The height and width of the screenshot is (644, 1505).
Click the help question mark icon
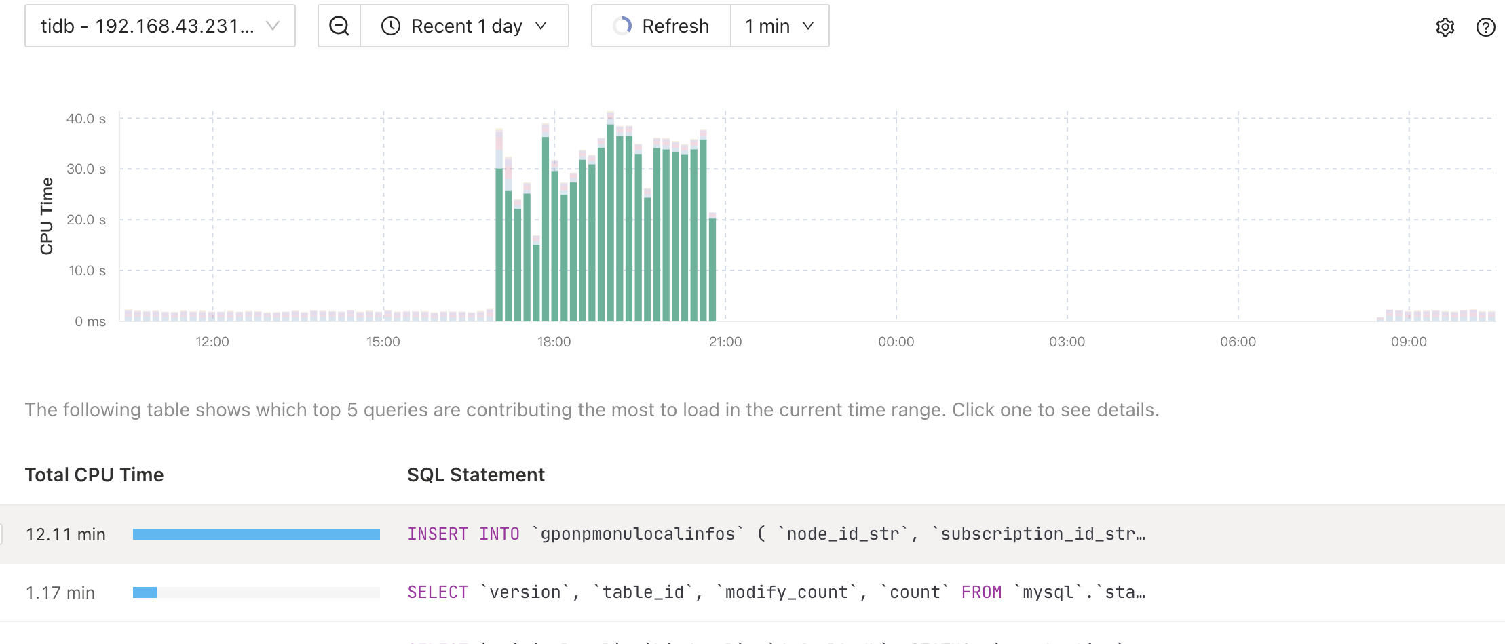click(1486, 27)
